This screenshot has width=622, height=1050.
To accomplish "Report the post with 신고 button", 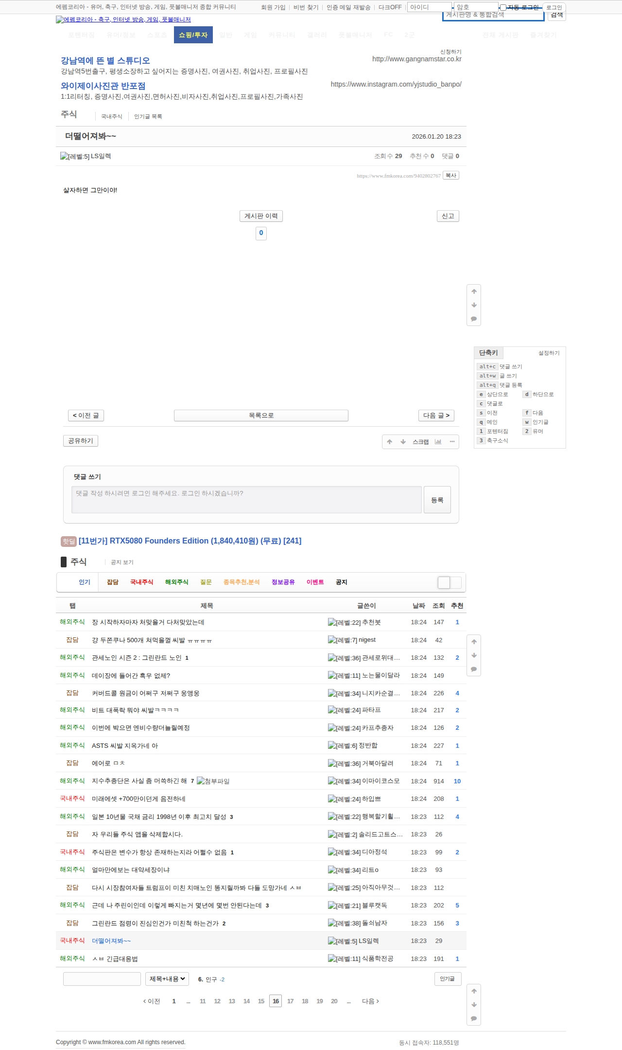I will 448,216.
